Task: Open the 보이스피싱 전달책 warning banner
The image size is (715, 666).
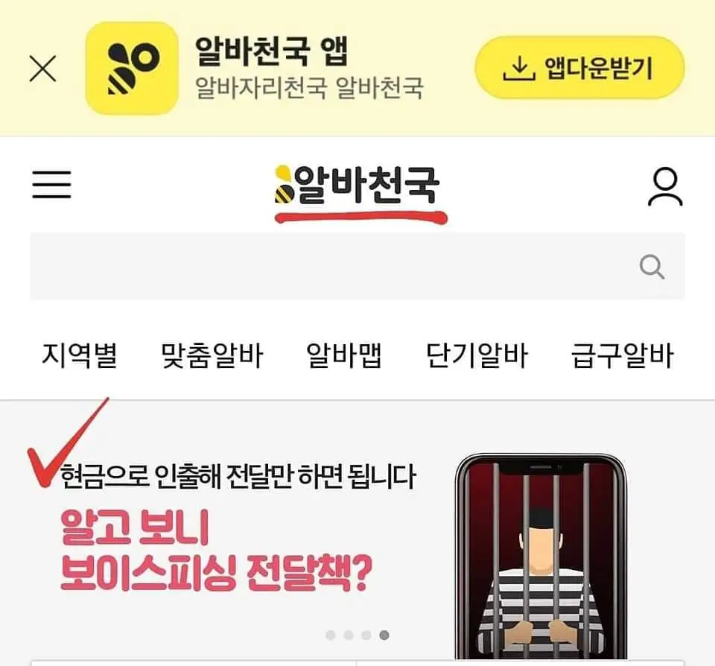Action: pyautogui.click(x=357, y=530)
